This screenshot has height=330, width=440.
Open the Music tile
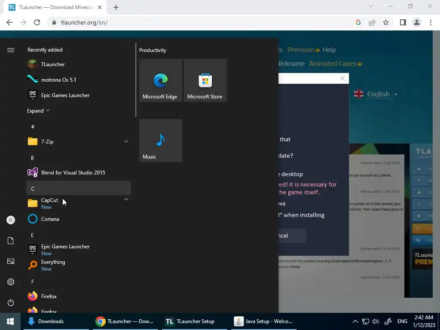coord(161,141)
